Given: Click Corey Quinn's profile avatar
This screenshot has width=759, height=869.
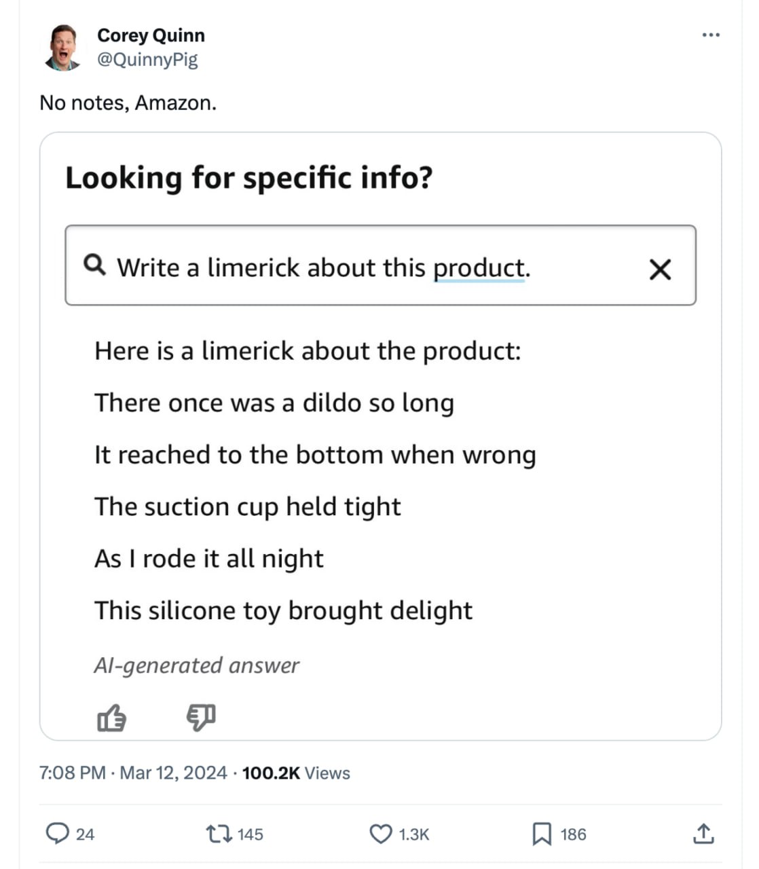Looking at the screenshot, I should pos(63,48).
